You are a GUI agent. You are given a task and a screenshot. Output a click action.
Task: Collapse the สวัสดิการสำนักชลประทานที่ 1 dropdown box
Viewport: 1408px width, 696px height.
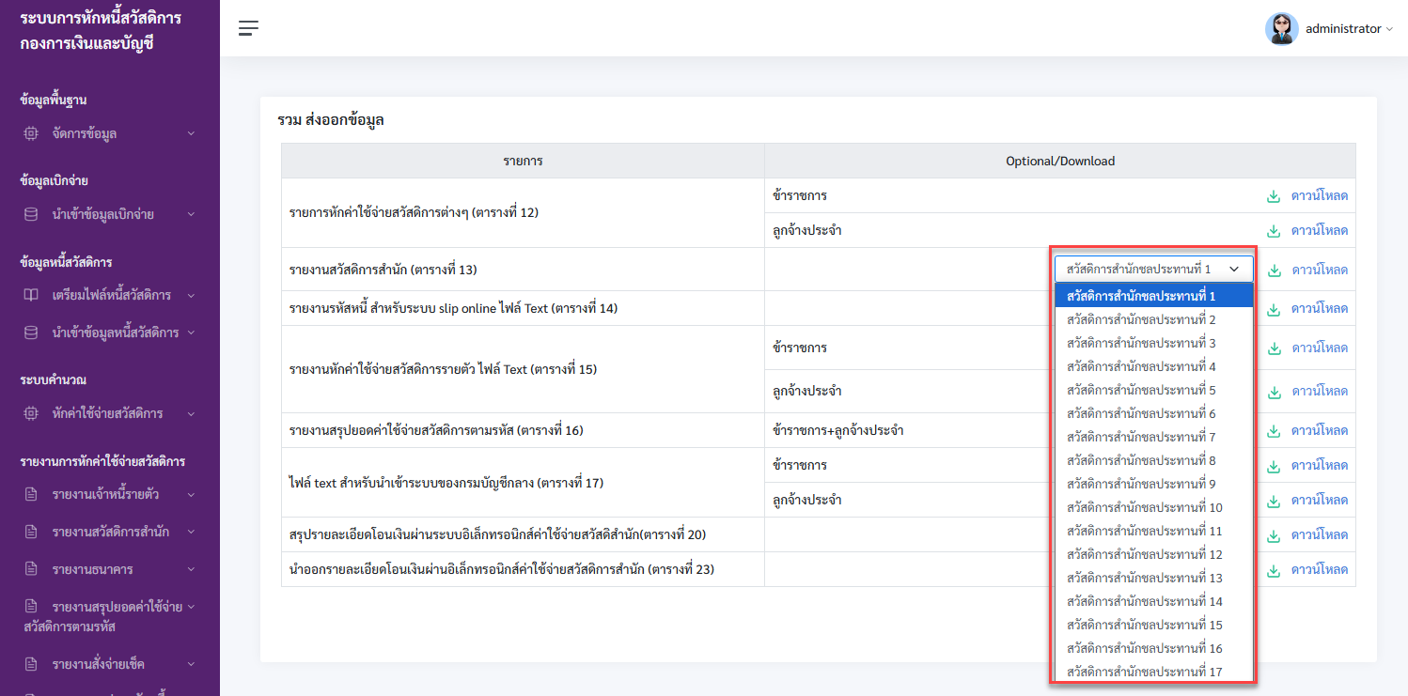pyautogui.click(x=1153, y=270)
